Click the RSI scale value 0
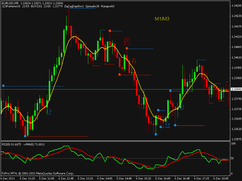 pos(232,174)
